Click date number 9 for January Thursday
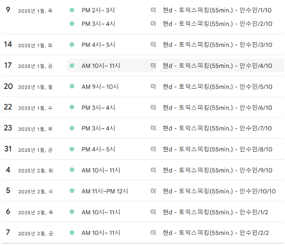The width and height of the screenshot is (285, 245). (x=8, y=10)
